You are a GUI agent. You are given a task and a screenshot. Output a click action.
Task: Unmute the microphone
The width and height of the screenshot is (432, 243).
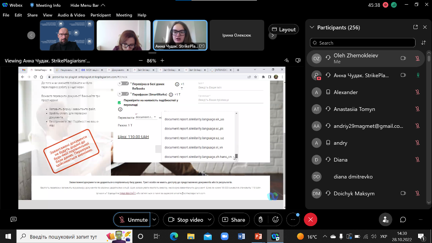tap(132, 219)
